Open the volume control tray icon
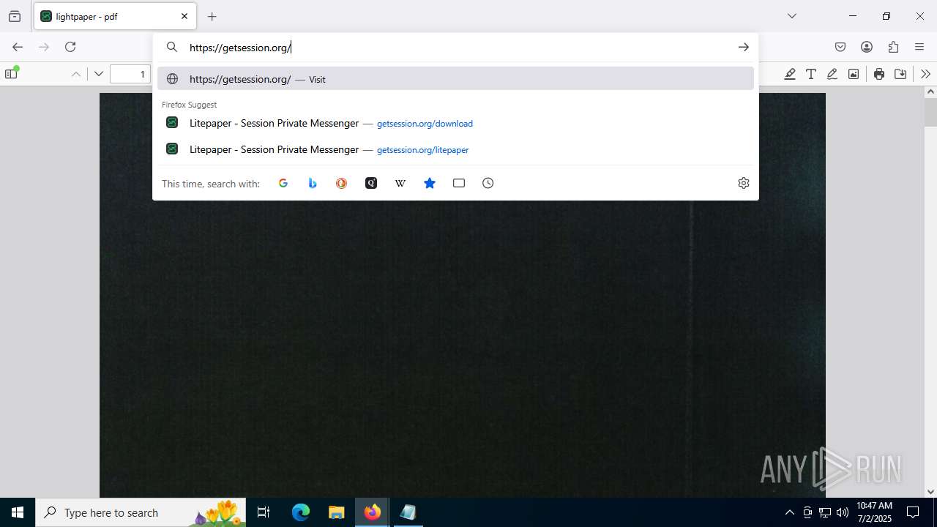The width and height of the screenshot is (937, 527). click(x=843, y=512)
